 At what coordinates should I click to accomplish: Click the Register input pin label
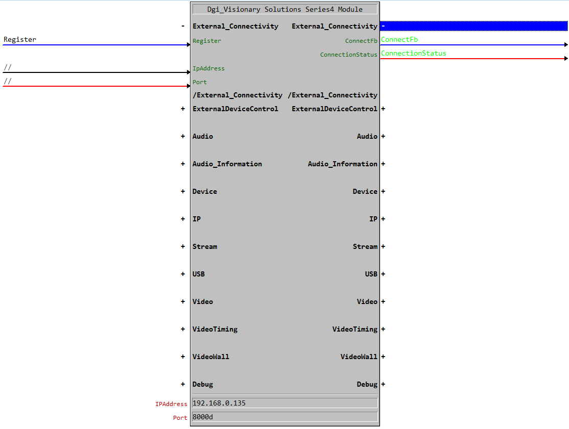[x=206, y=41]
